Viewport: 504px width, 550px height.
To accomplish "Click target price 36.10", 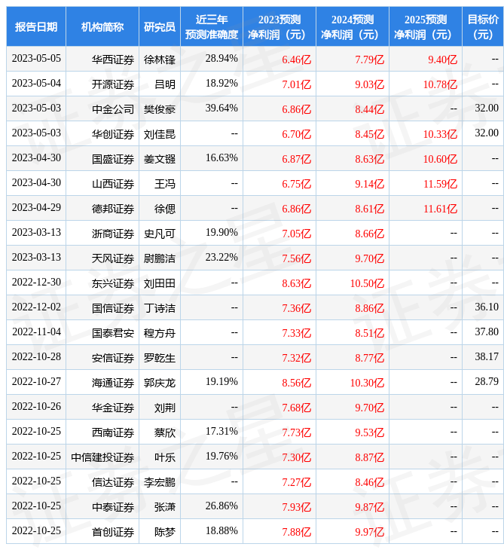I will pos(487,307).
